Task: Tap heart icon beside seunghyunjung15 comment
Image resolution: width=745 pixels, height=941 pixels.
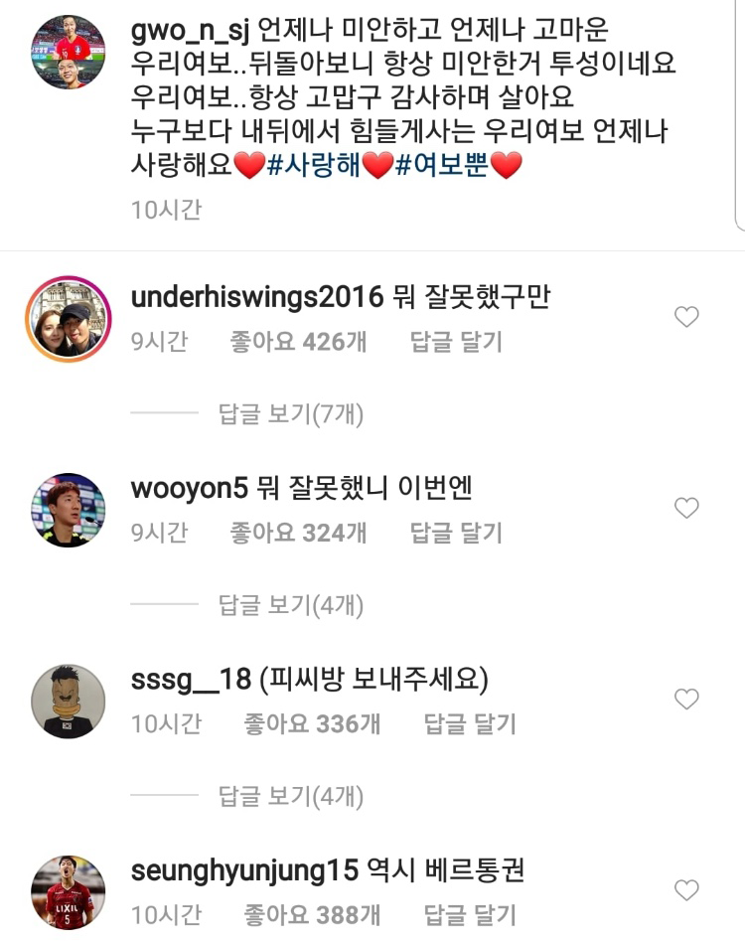Action: tap(686, 890)
